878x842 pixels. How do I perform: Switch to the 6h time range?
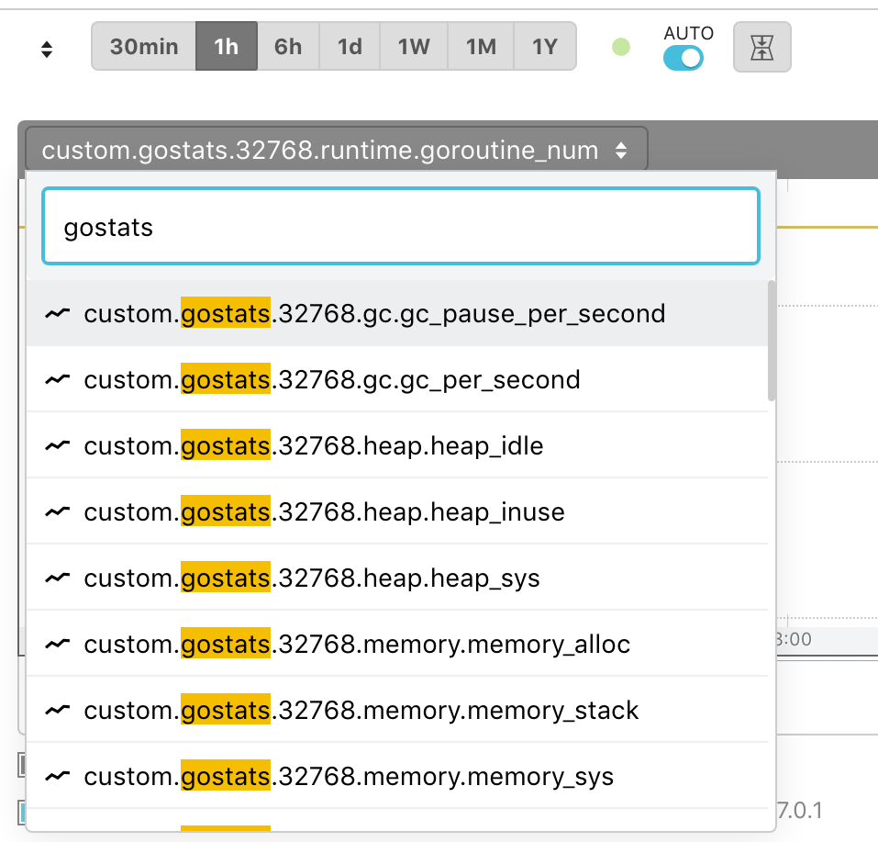[288, 47]
